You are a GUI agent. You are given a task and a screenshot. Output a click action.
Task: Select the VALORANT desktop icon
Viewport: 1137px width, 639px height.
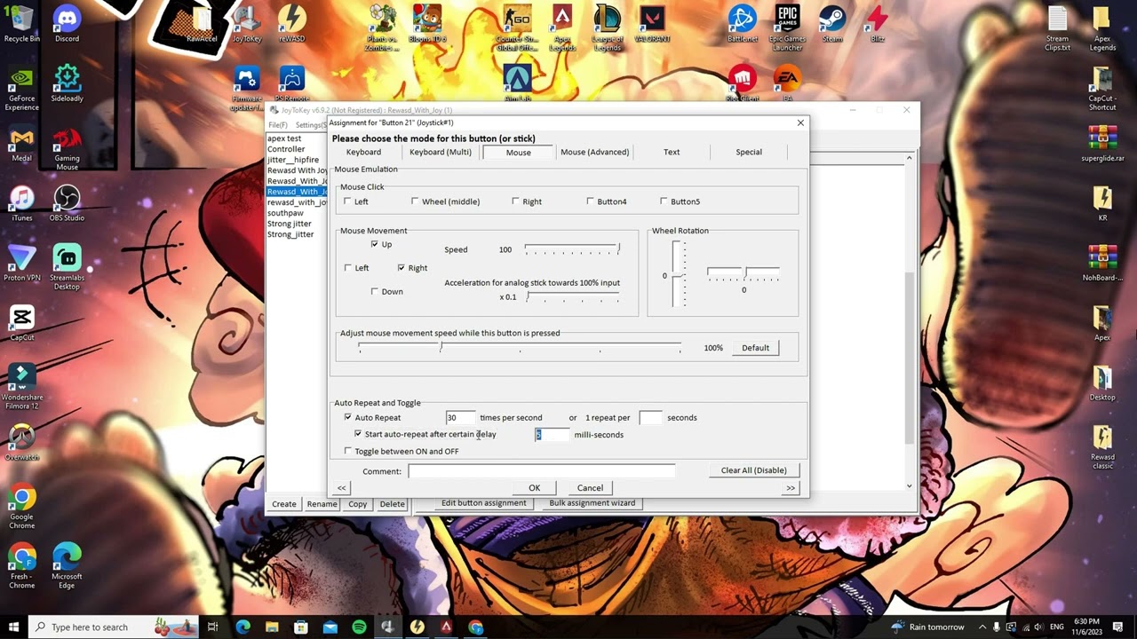click(x=653, y=24)
